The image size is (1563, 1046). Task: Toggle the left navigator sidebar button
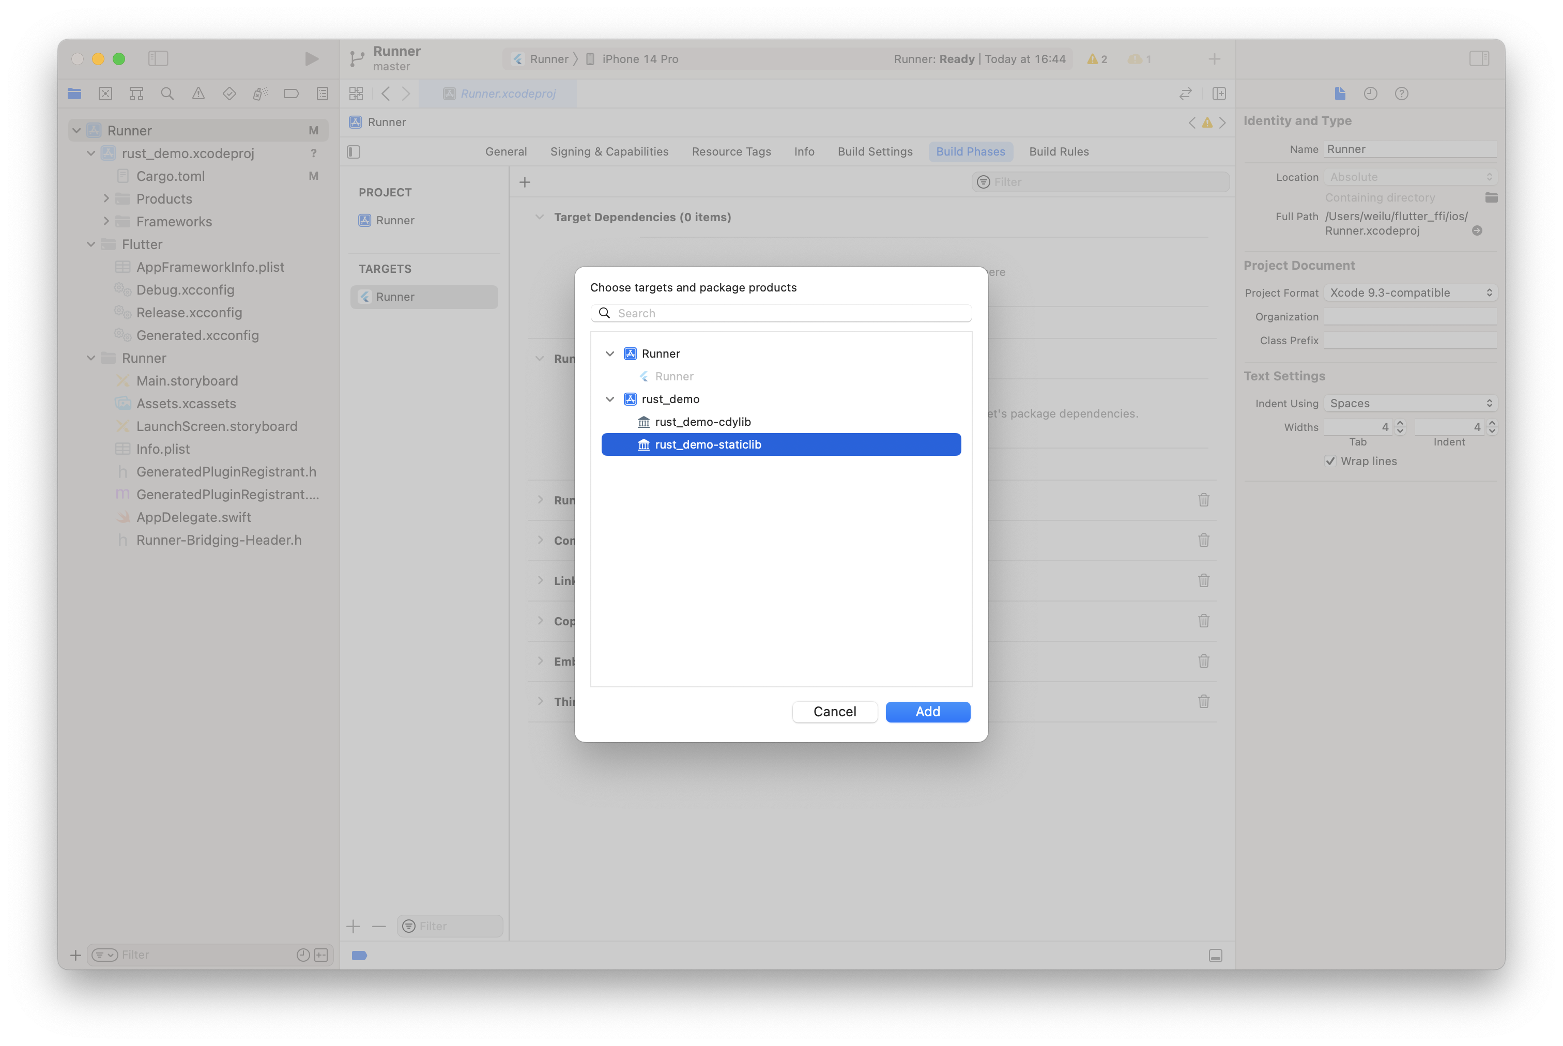coord(158,59)
